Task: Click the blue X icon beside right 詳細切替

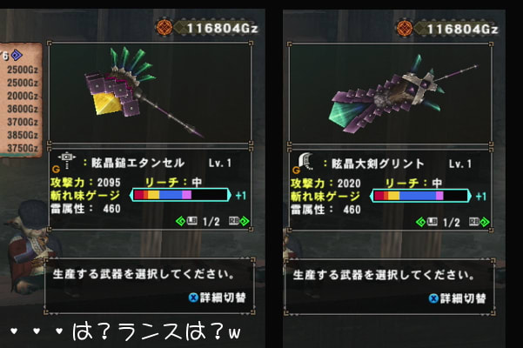Action: coord(433,298)
